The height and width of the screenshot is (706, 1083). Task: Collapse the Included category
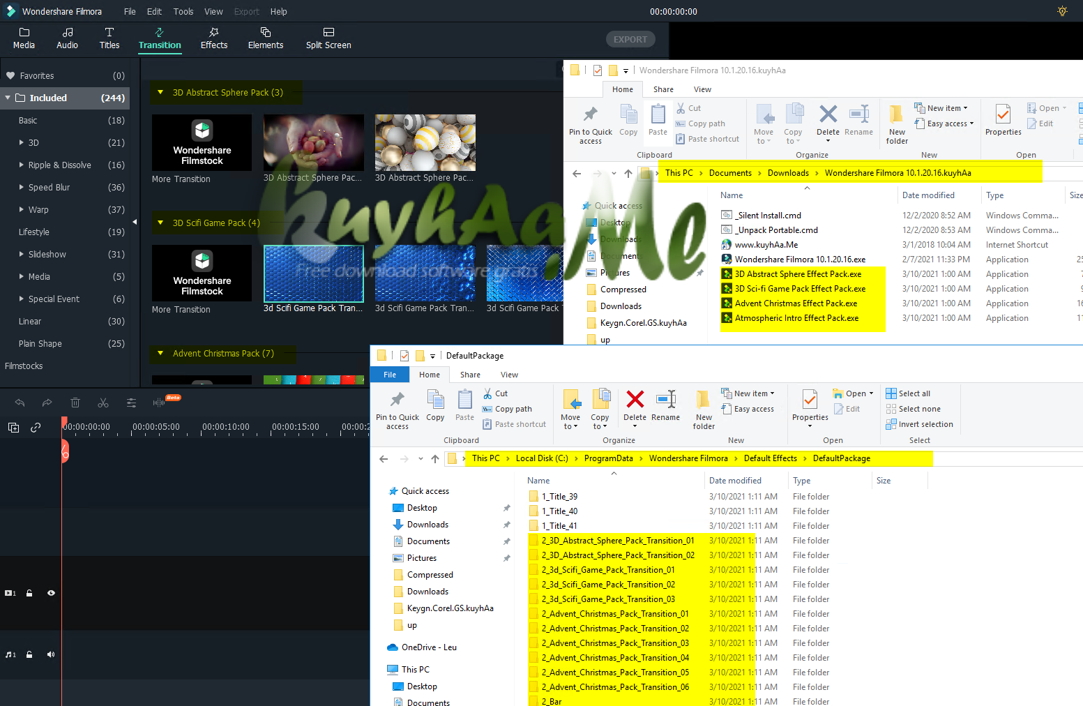(8, 98)
